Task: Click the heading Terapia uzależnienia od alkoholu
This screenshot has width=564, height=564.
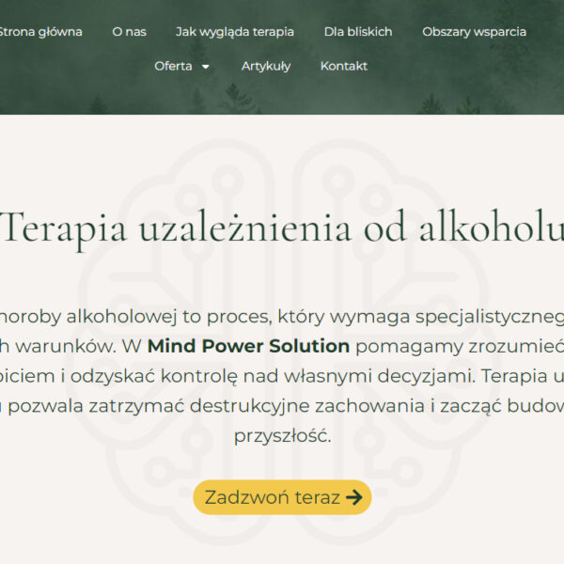Action: click(x=282, y=230)
